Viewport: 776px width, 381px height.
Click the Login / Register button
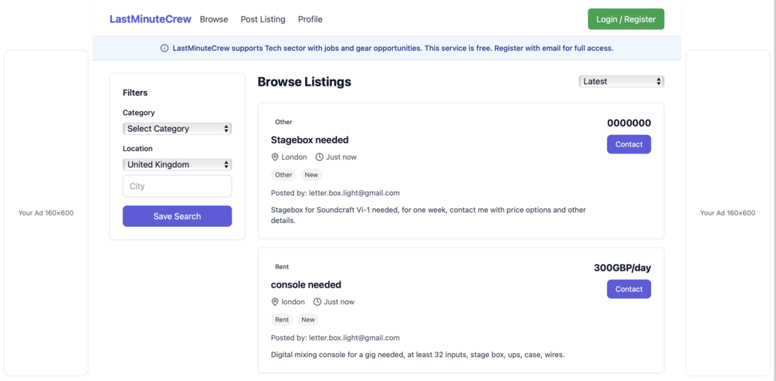[x=625, y=19]
